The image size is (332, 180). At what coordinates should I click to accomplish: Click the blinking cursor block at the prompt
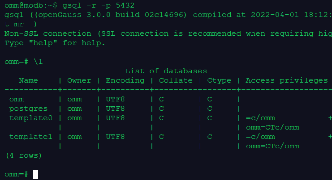tap(36, 174)
